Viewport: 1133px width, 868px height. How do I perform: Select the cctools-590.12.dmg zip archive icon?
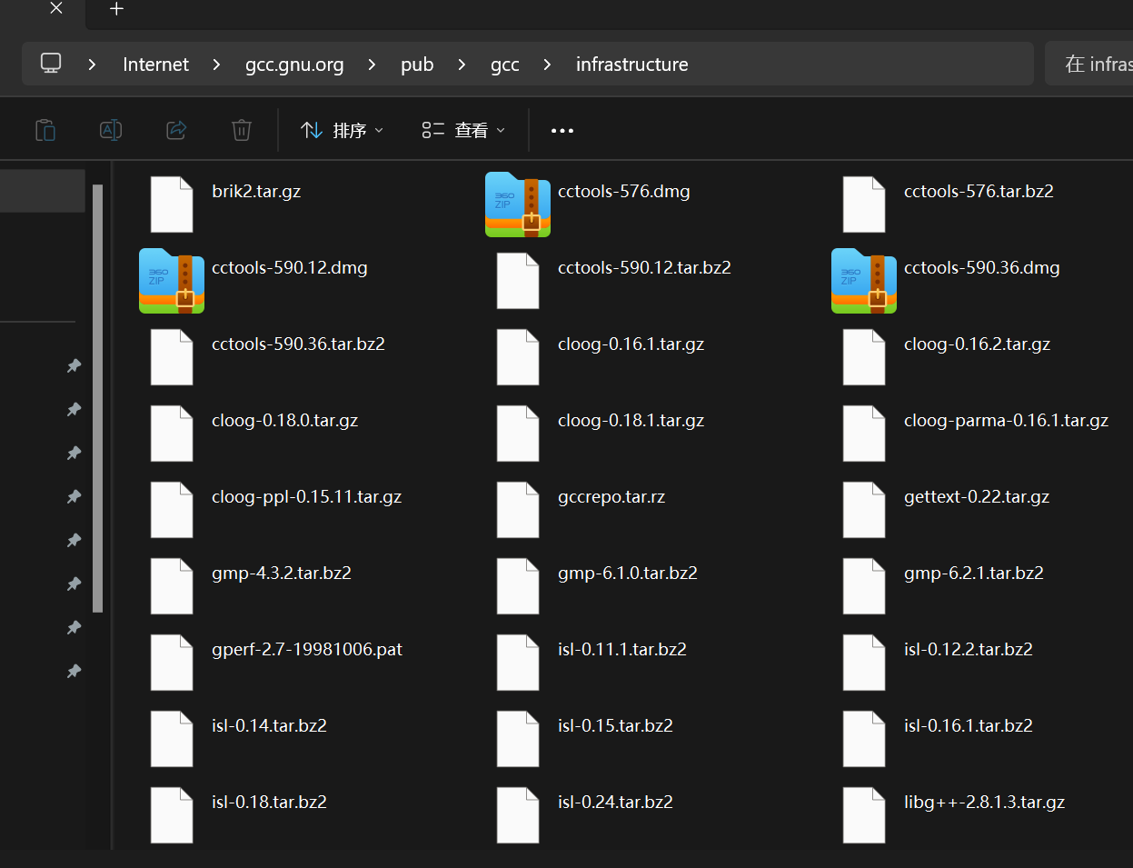point(172,281)
